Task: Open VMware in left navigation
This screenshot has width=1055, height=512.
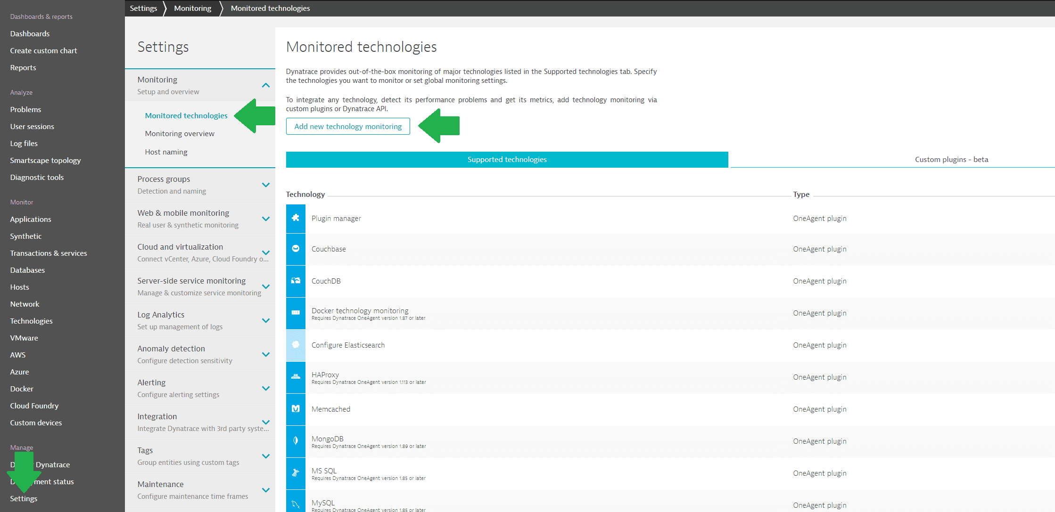Action: (24, 338)
